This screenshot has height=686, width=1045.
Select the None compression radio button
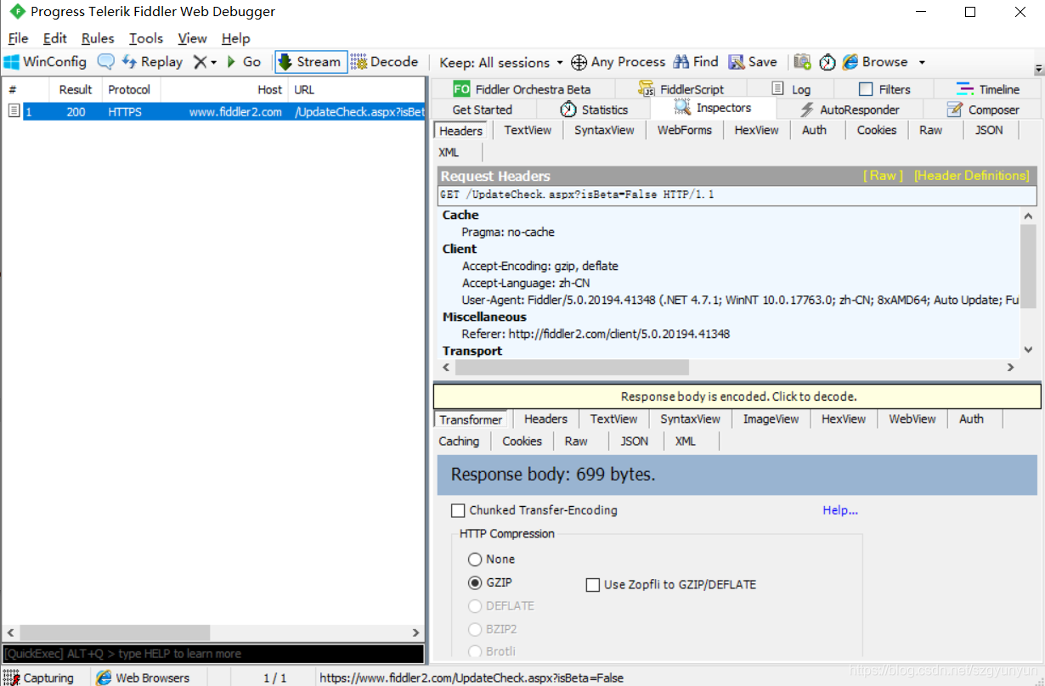coord(475,559)
